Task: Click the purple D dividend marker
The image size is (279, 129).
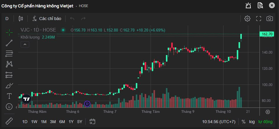Action: click(x=87, y=104)
